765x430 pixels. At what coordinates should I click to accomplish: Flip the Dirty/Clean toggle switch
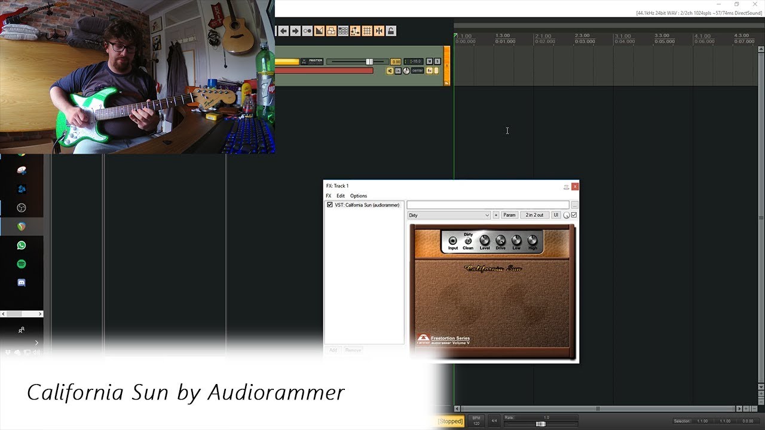(468, 241)
